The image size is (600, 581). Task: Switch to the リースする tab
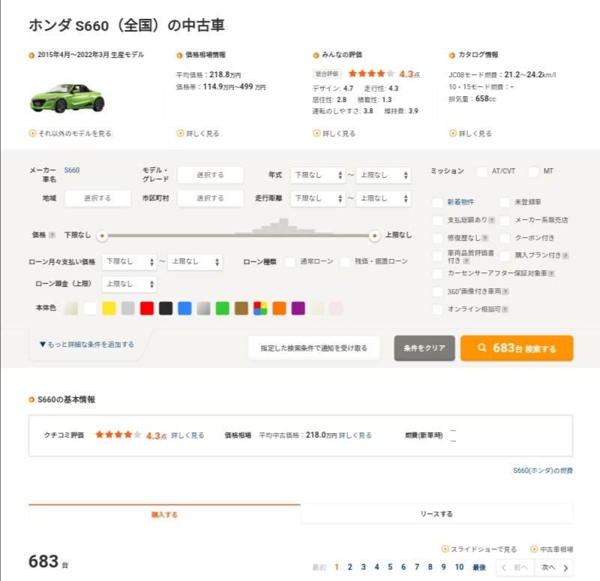436,514
